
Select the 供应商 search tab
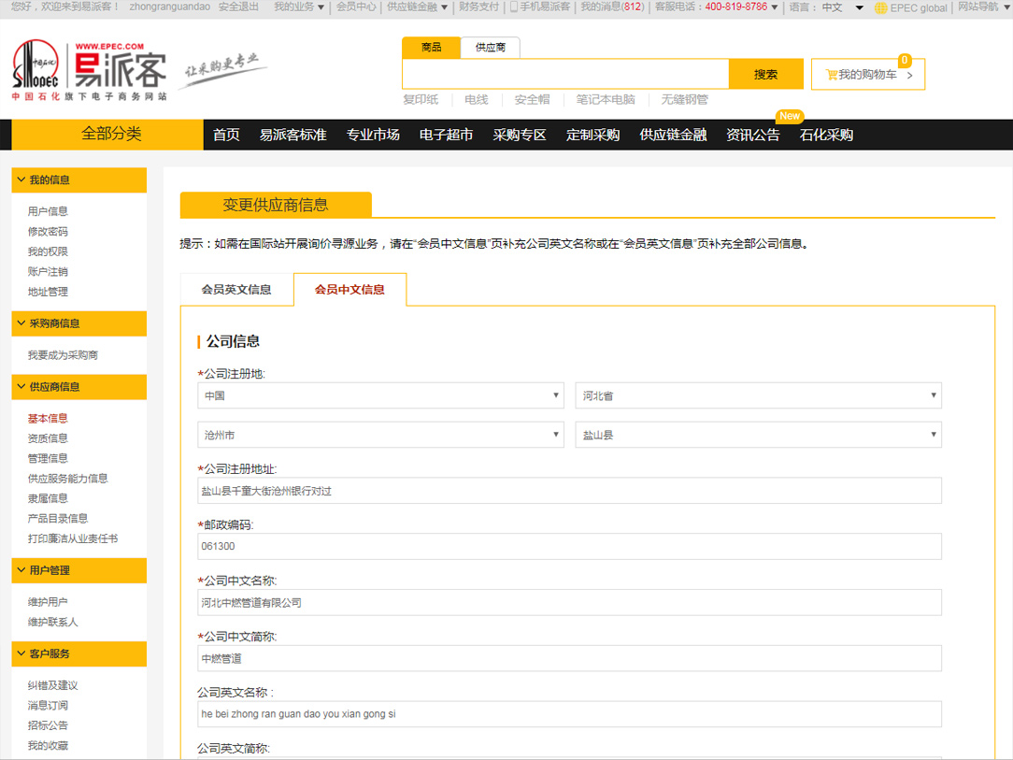490,47
